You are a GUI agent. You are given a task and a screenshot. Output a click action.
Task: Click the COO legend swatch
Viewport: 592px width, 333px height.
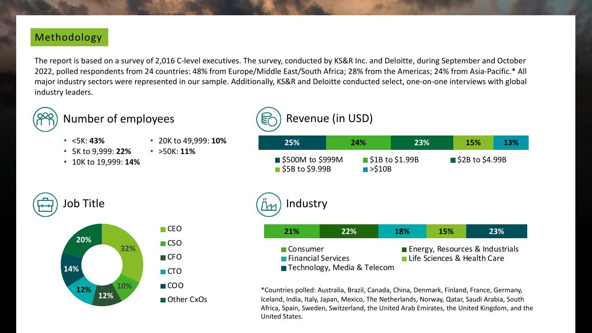pyautogui.click(x=163, y=286)
